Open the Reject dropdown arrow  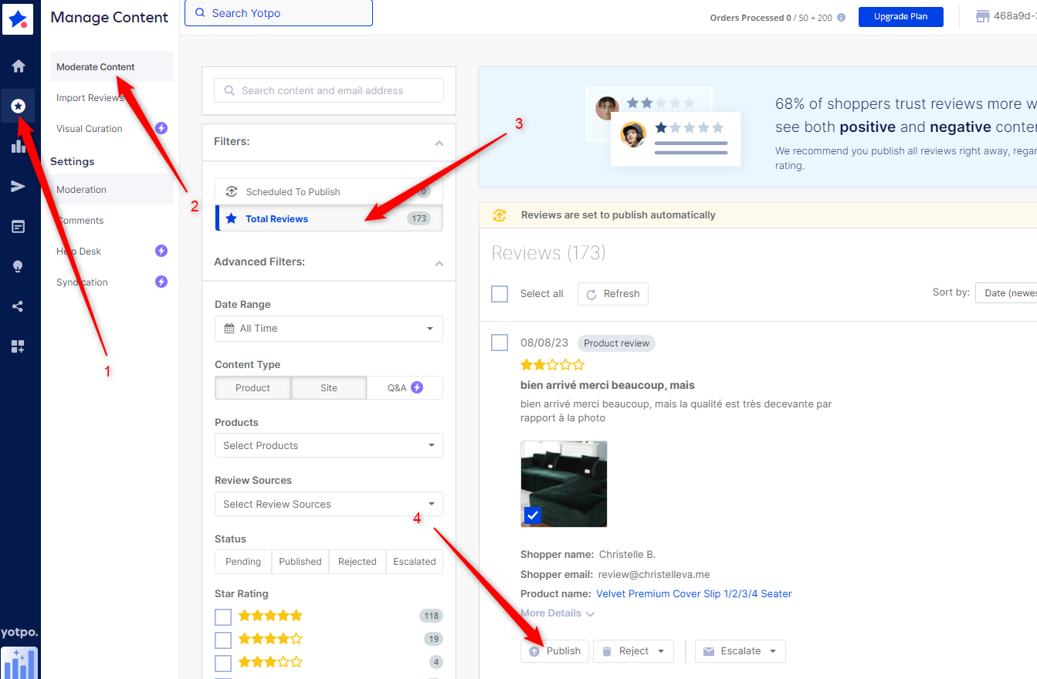point(661,651)
